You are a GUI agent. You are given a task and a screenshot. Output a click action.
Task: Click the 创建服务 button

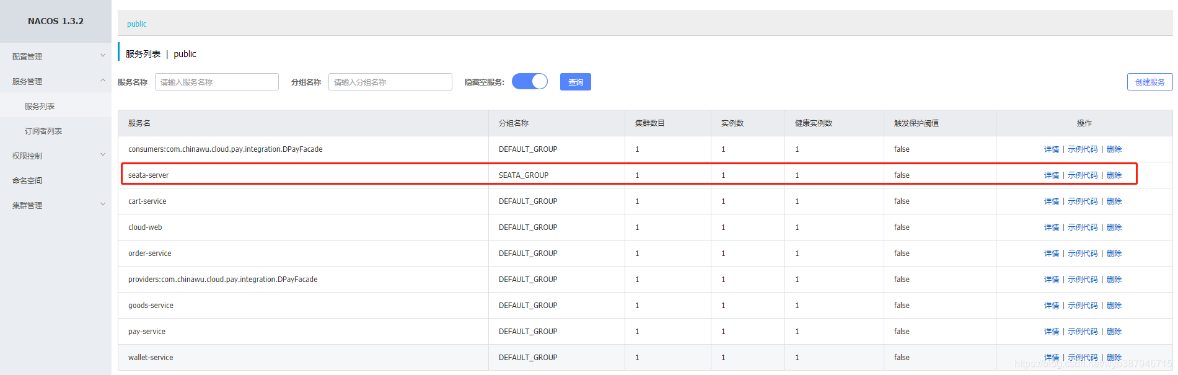click(x=1149, y=82)
